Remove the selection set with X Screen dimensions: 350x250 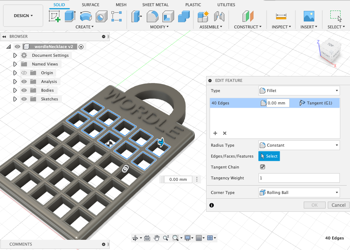point(225,133)
